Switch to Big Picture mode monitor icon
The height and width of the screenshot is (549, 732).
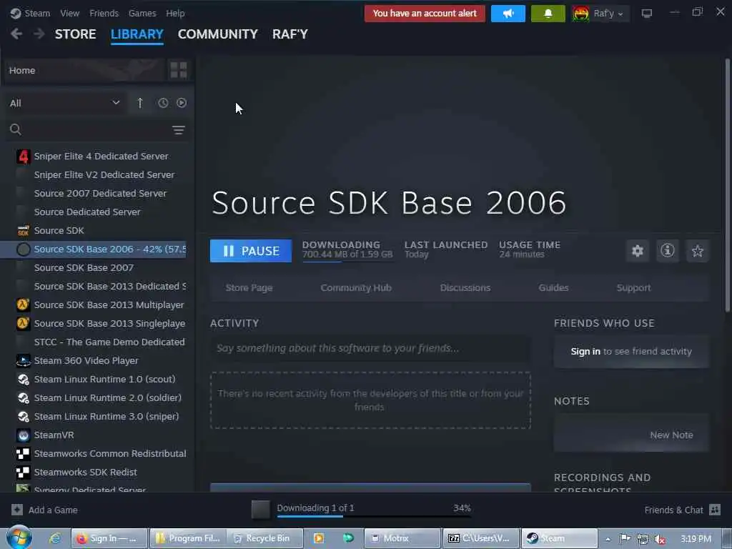(646, 14)
